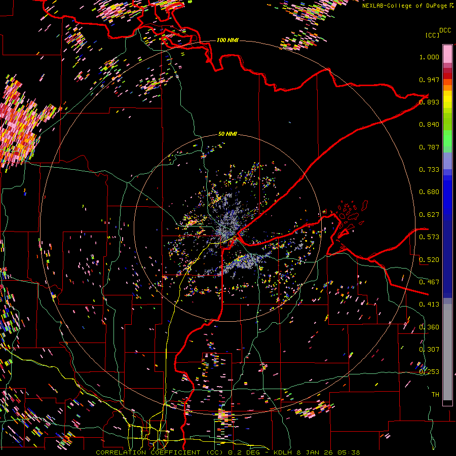Click the 0.467 scale value
The width and height of the screenshot is (456, 456).
[429, 282]
